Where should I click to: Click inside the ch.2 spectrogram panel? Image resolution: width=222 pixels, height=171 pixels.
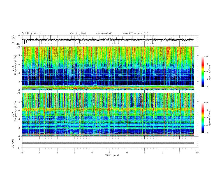coord(108,115)
